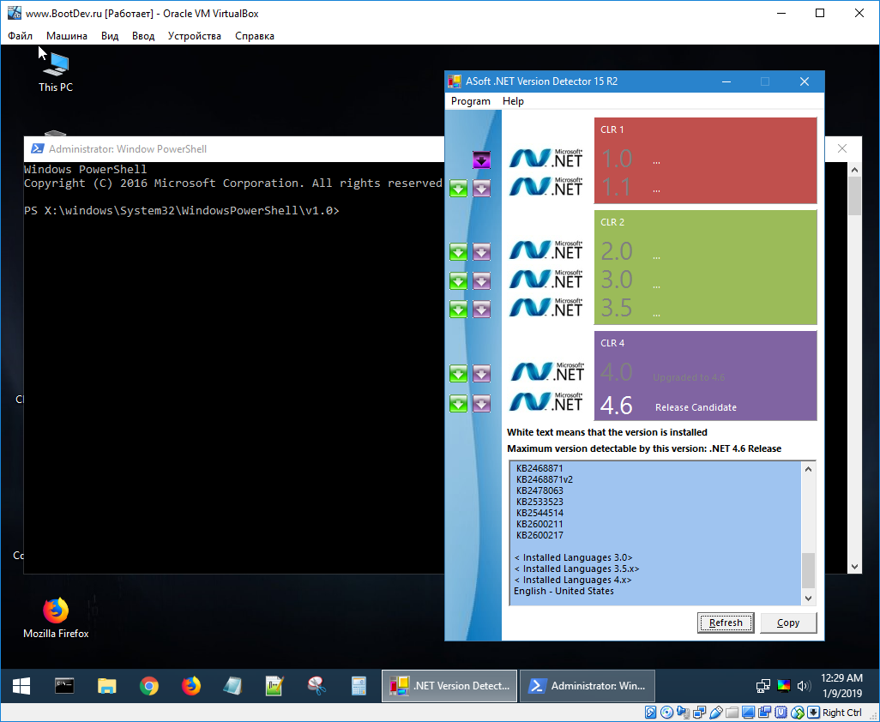Open the Машина menu in VirtualBox

[67, 36]
